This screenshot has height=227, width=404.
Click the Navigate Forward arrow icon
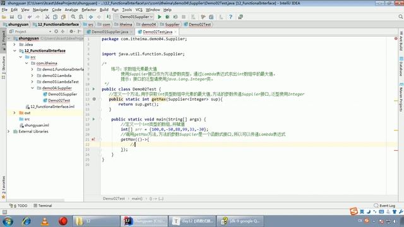pyautogui.click(x=99, y=17)
